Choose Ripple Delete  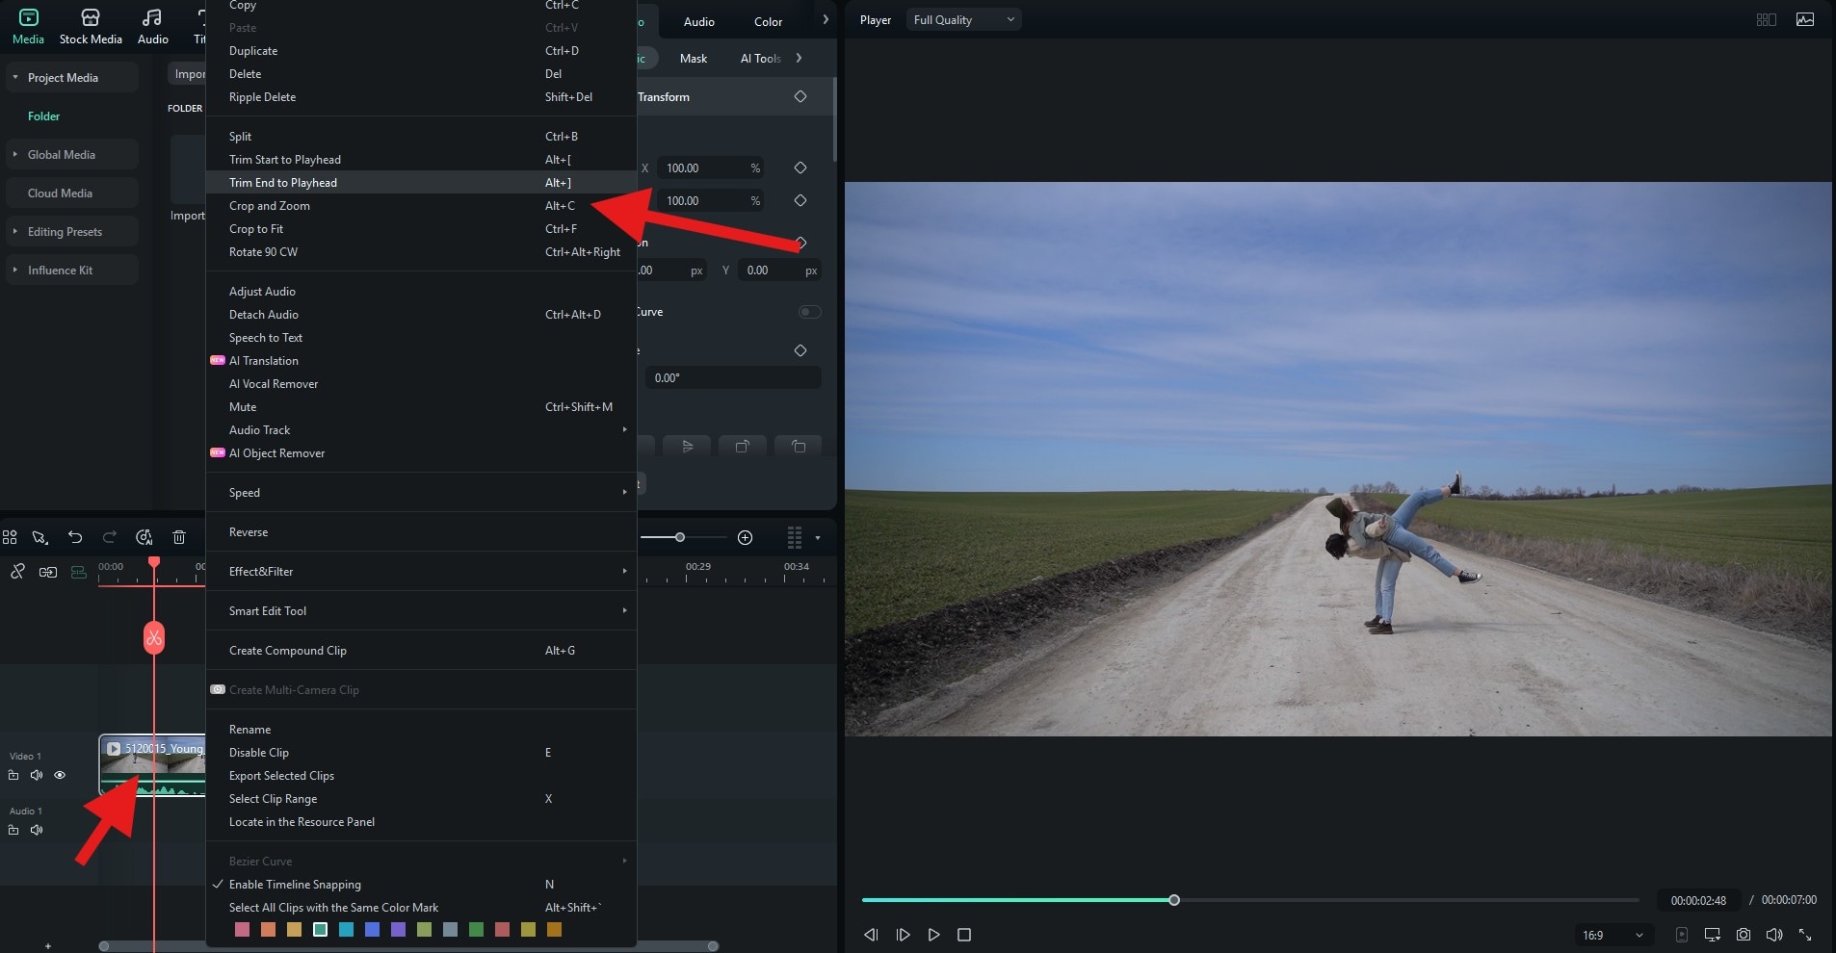[x=421, y=96]
